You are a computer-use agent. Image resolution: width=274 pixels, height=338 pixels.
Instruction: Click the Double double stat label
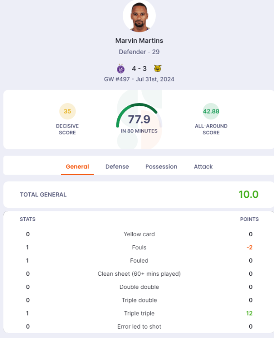click(x=139, y=287)
